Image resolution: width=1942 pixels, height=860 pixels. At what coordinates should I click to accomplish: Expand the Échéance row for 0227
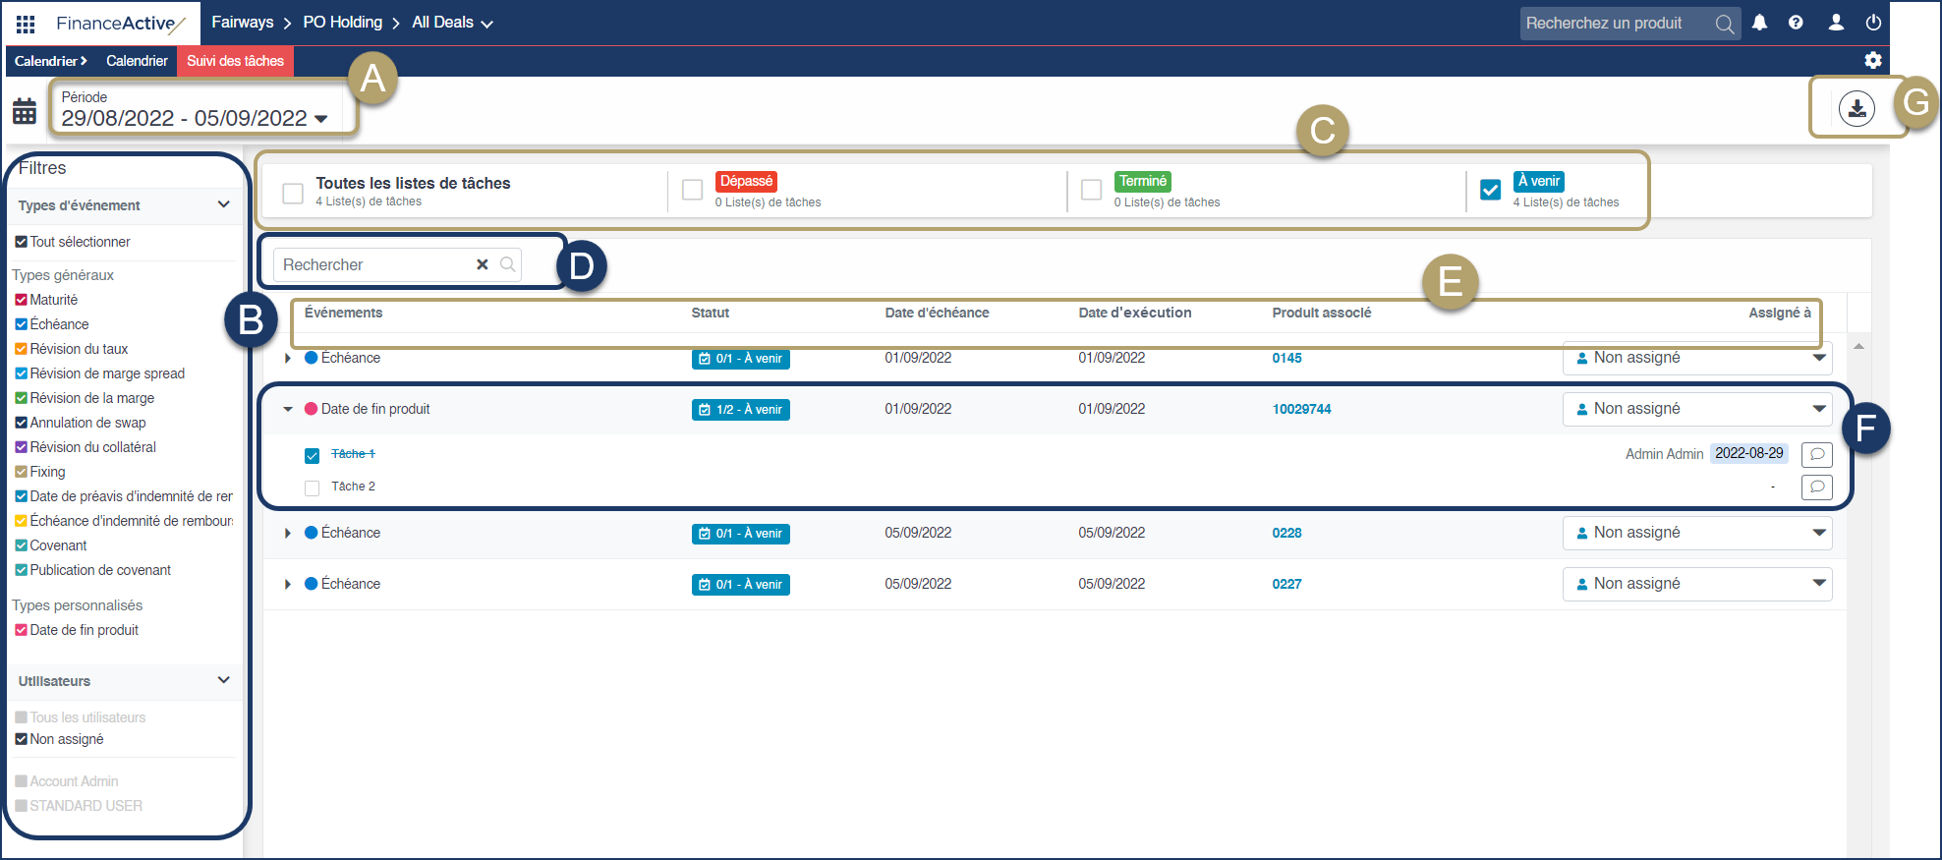click(x=287, y=584)
